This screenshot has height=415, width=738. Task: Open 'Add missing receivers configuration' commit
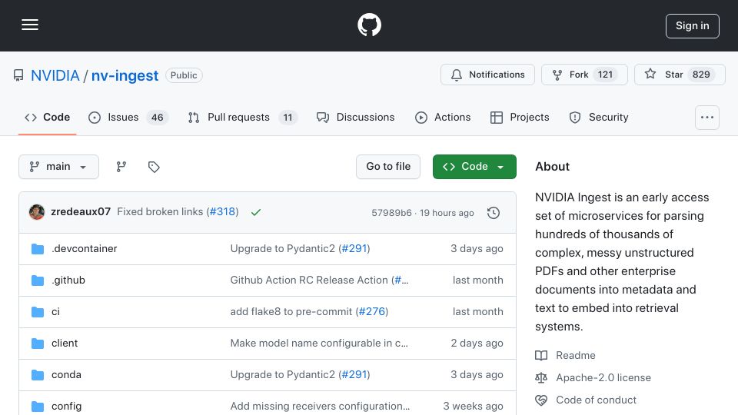click(x=320, y=406)
